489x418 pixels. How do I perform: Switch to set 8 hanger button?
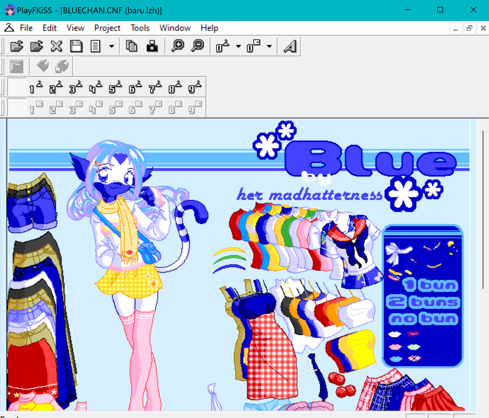pos(175,87)
